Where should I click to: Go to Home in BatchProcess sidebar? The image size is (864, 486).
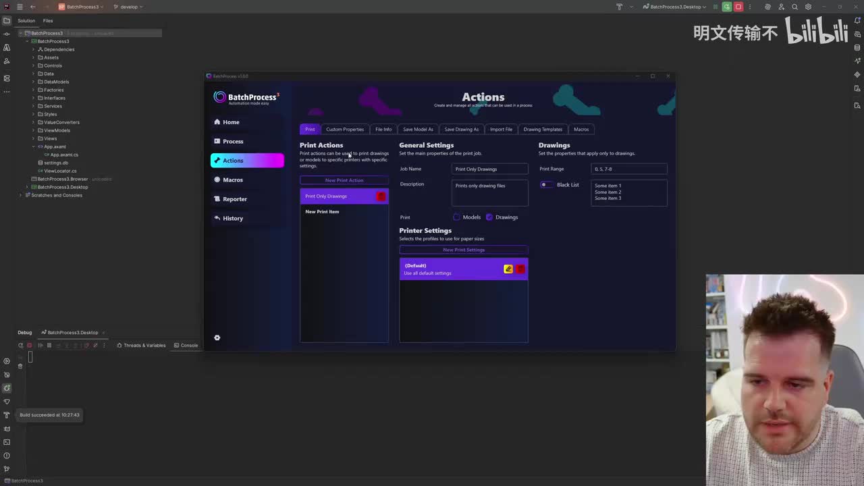click(x=247, y=122)
